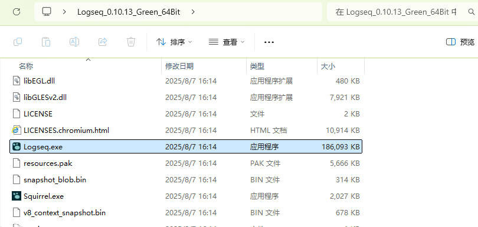
Task: Expand chevron after the monitor icon
Action: coord(64,12)
